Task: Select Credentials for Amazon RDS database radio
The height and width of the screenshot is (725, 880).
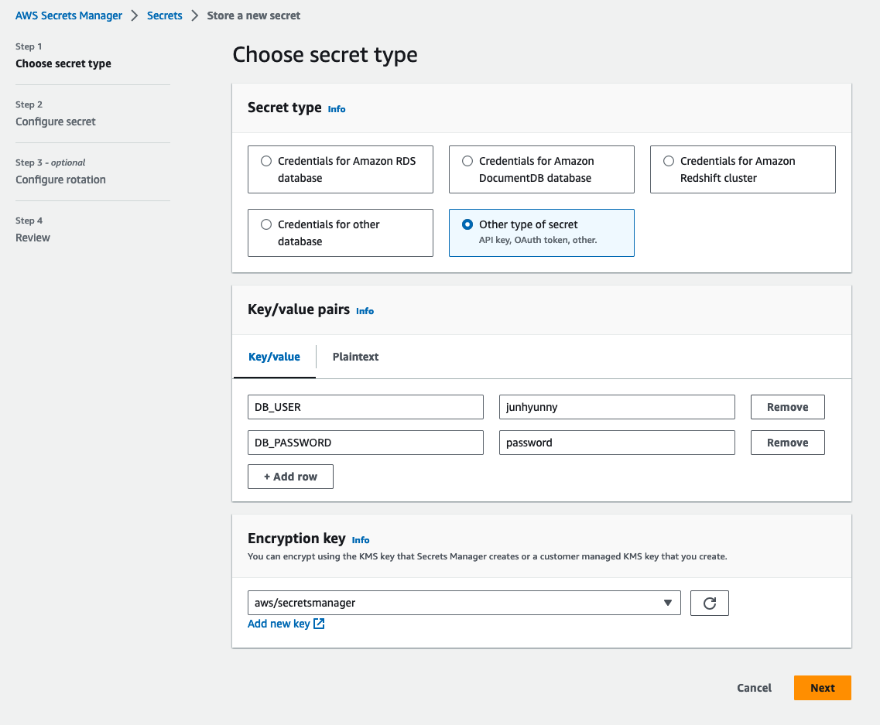Action: [x=266, y=161]
